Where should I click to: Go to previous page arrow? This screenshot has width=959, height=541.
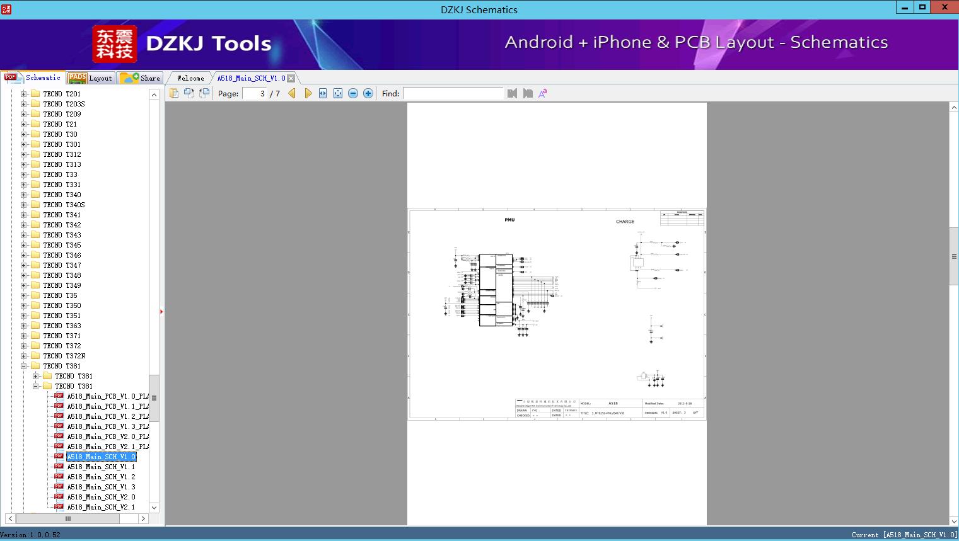coord(292,93)
